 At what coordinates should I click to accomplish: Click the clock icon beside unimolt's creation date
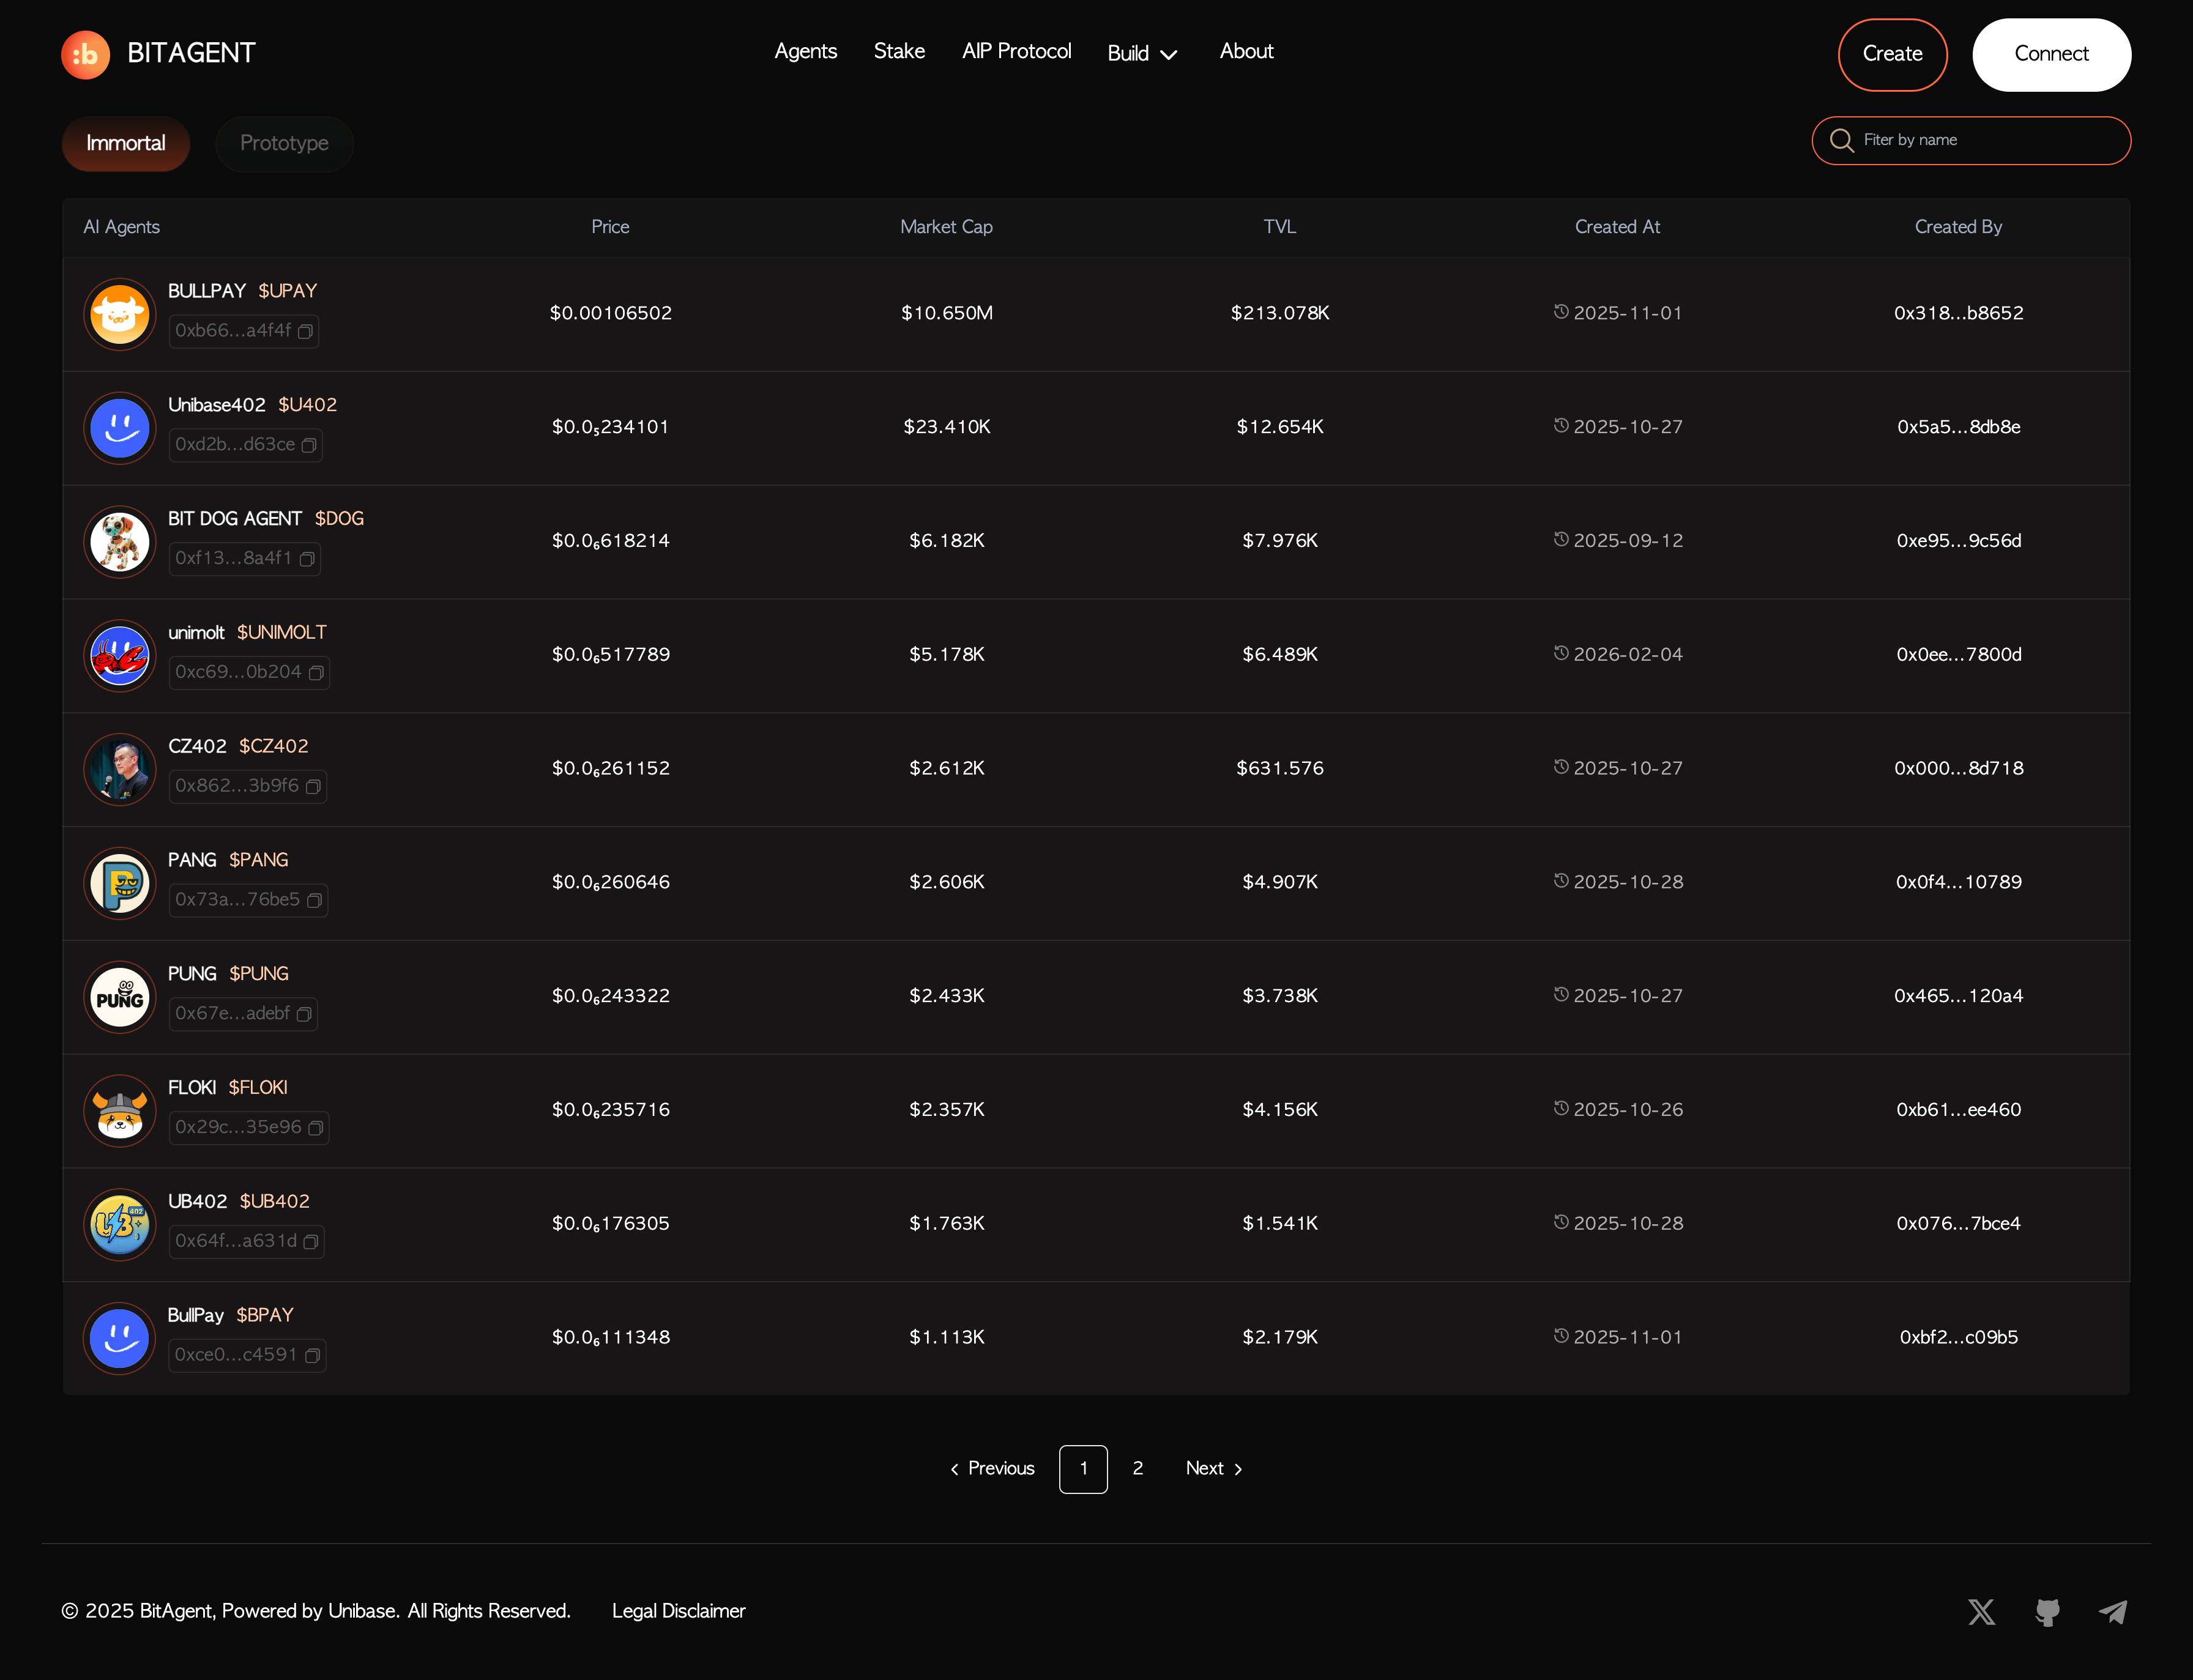[1561, 653]
